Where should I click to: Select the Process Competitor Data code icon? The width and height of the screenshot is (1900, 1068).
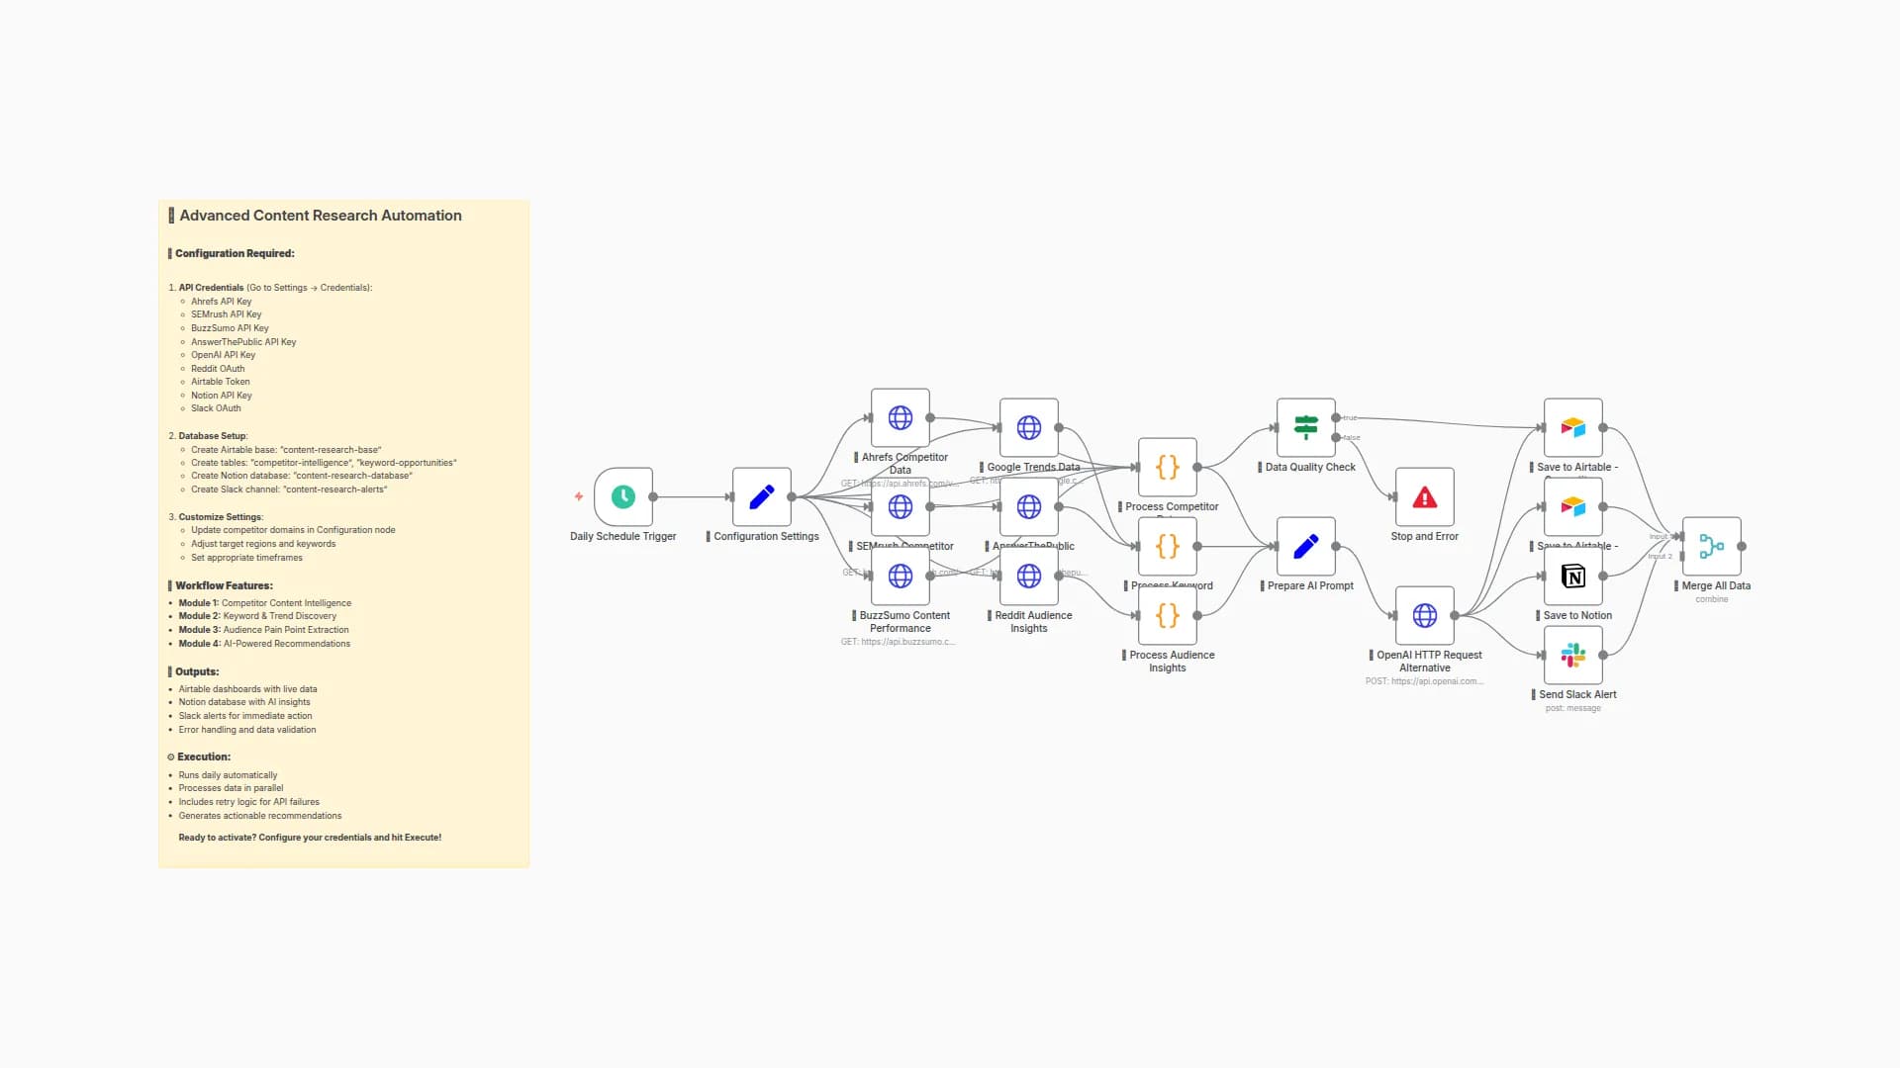(1167, 467)
